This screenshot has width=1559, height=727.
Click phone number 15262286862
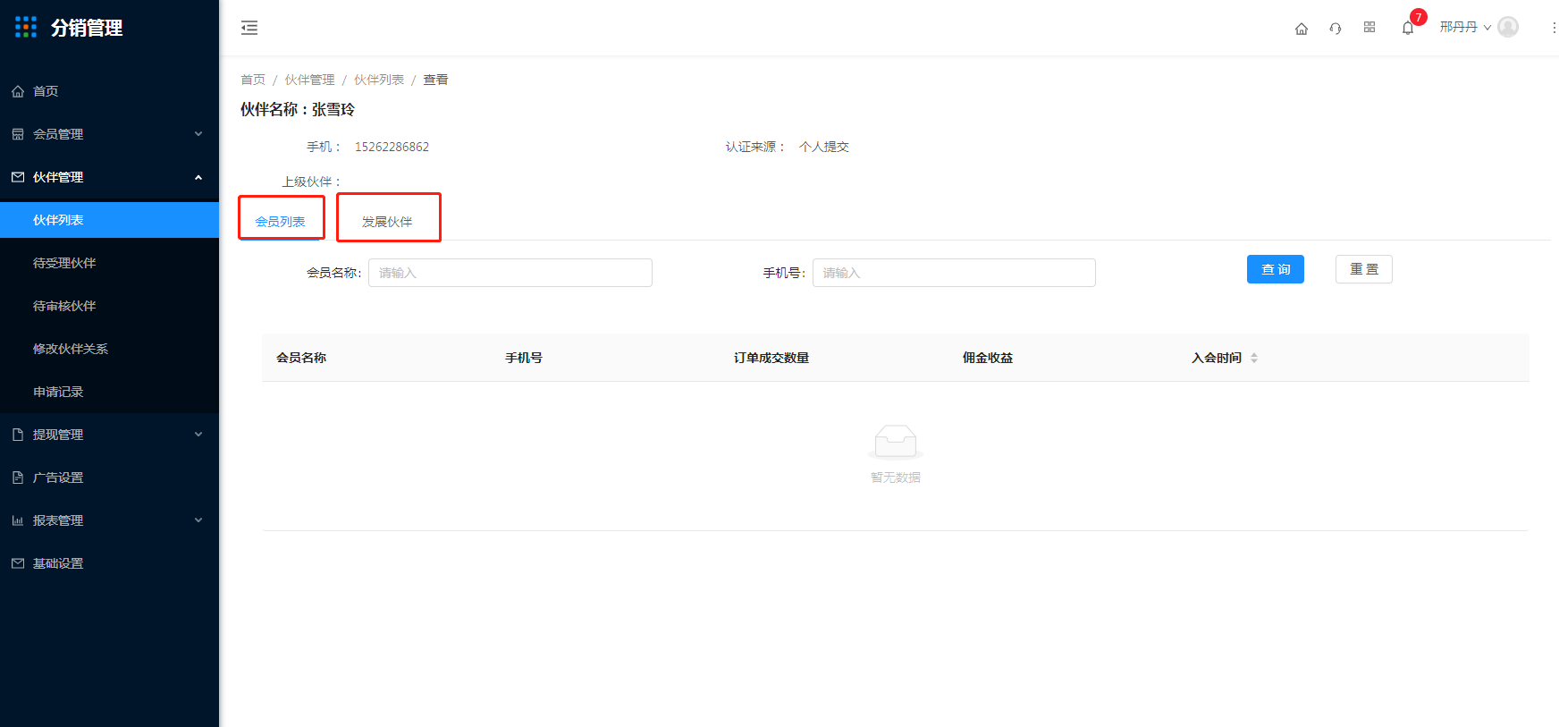coord(392,147)
